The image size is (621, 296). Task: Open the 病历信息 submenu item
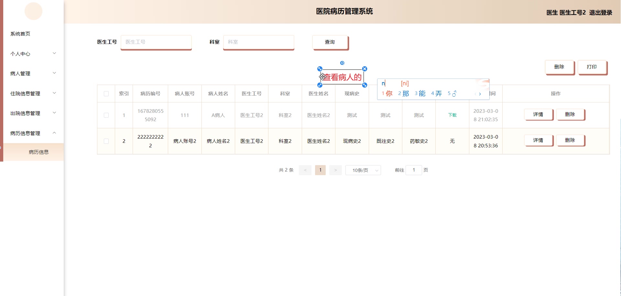[38, 152]
